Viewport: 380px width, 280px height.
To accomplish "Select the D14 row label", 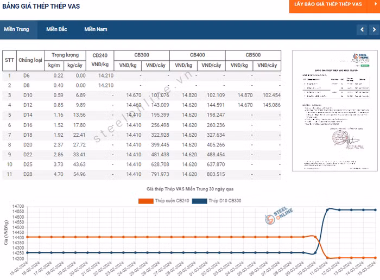I will (x=28, y=115).
